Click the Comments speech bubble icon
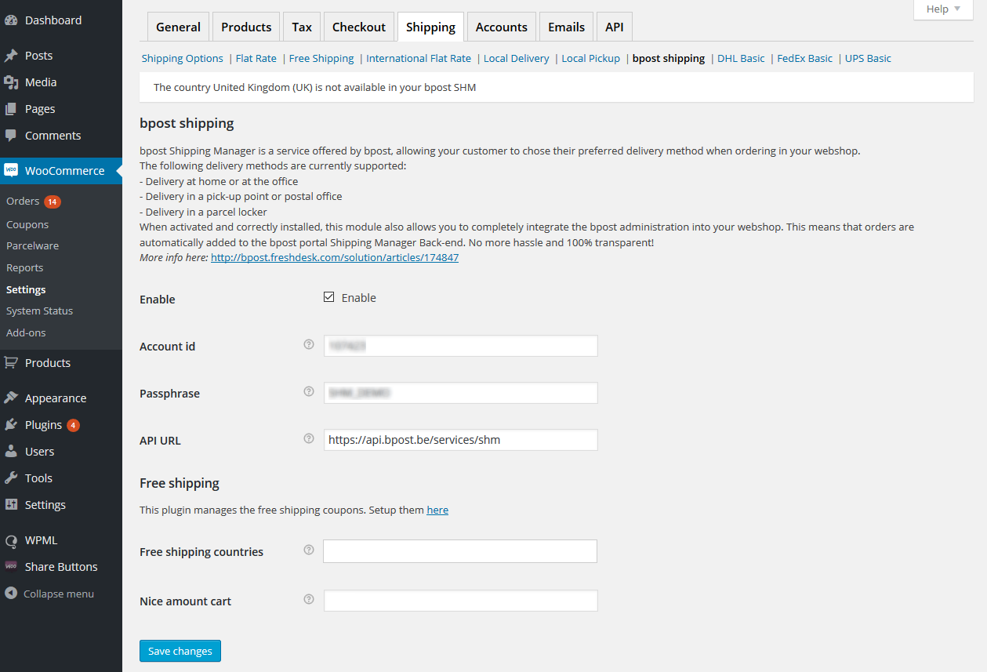 tap(11, 136)
